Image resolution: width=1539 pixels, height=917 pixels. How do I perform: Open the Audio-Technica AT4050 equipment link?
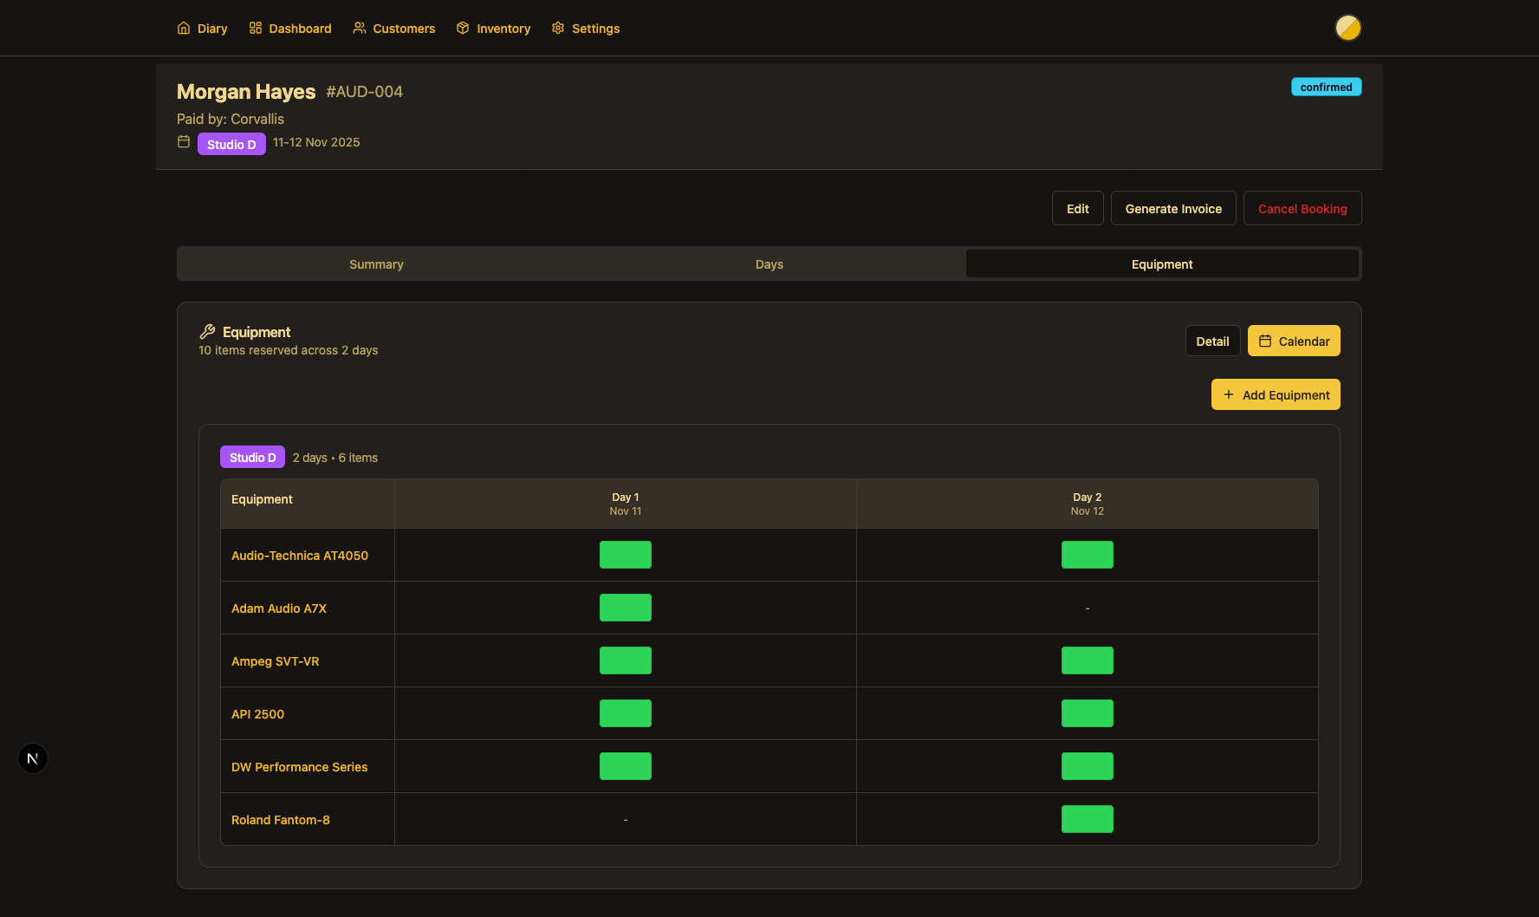300,556
